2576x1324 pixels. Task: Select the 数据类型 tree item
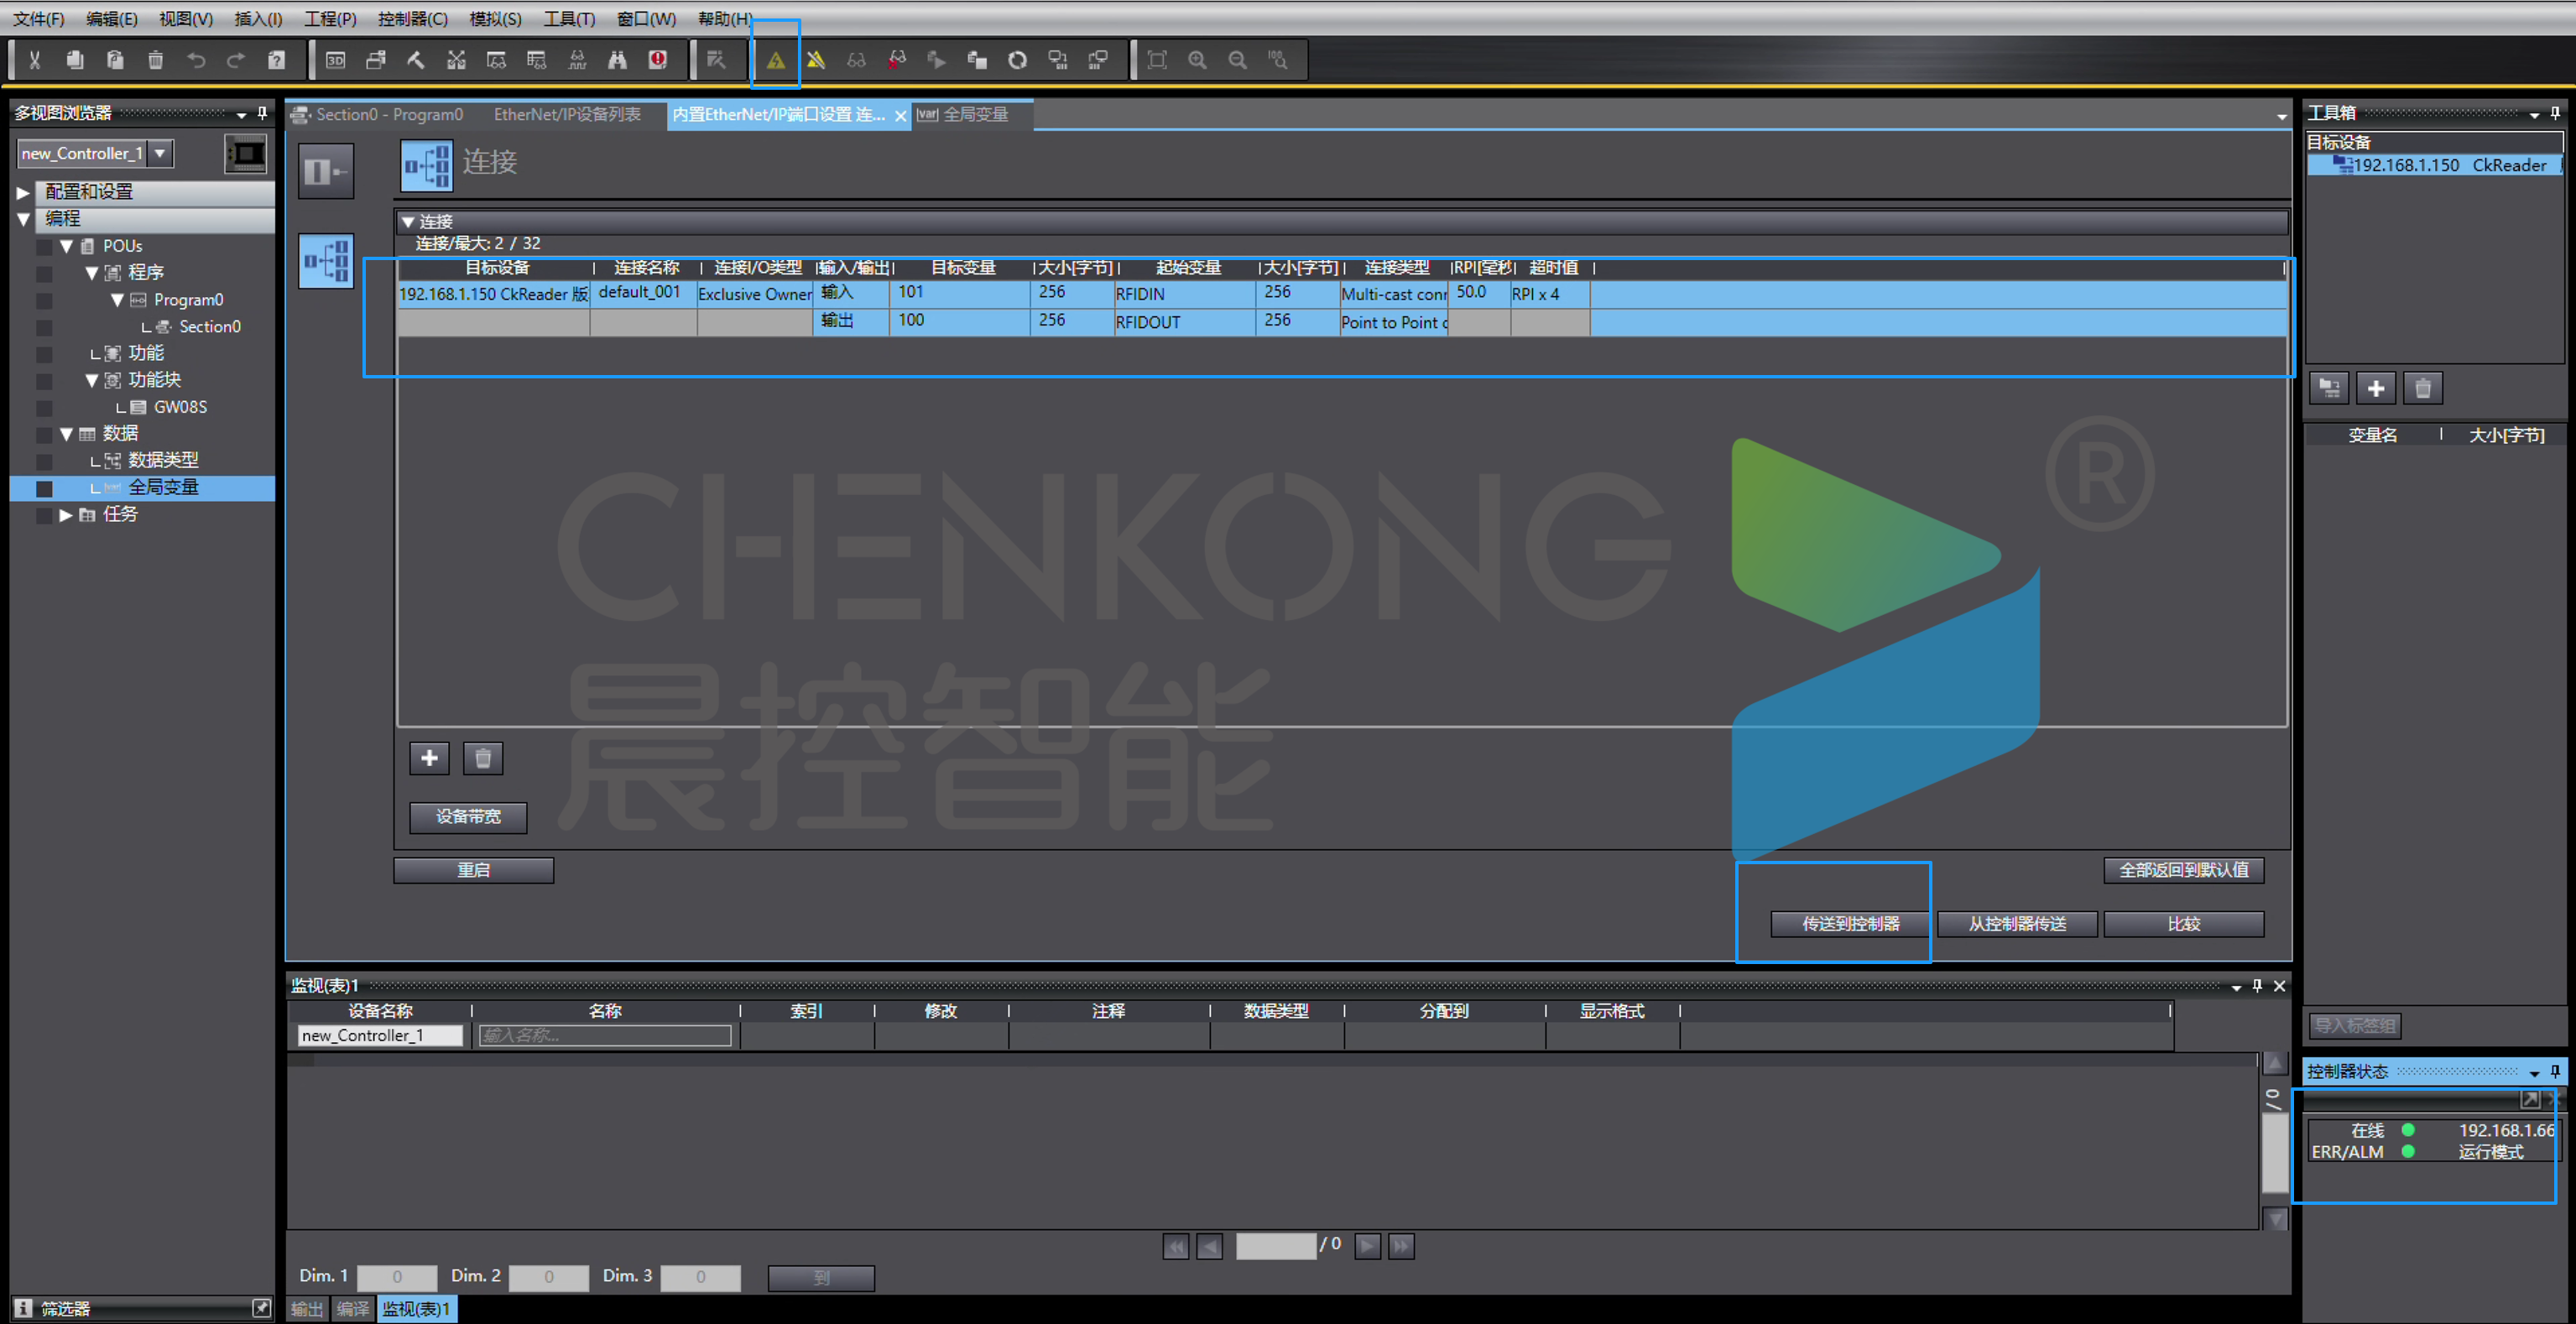pyautogui.click(x=164, y=460)
